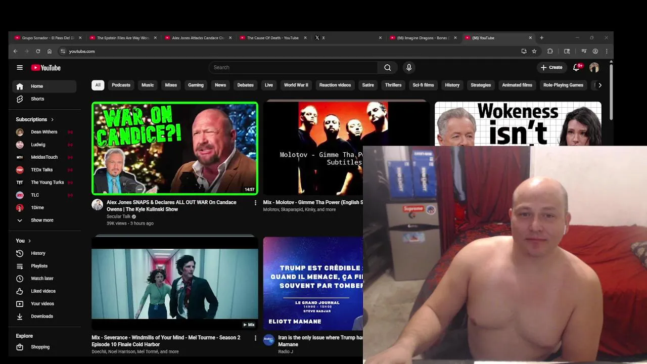
Task: Open the account avatar menu
Action: pyautogui.click(x=594, y=67)
